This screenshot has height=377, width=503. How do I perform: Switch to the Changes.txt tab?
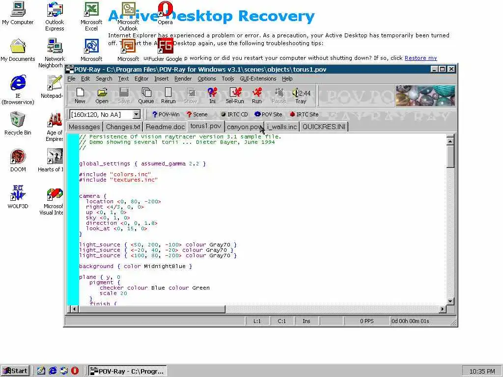123,127
